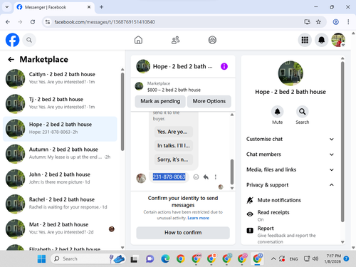Toggle Read receipts eye option
The image size is (356, 267).
coord(250,214)
